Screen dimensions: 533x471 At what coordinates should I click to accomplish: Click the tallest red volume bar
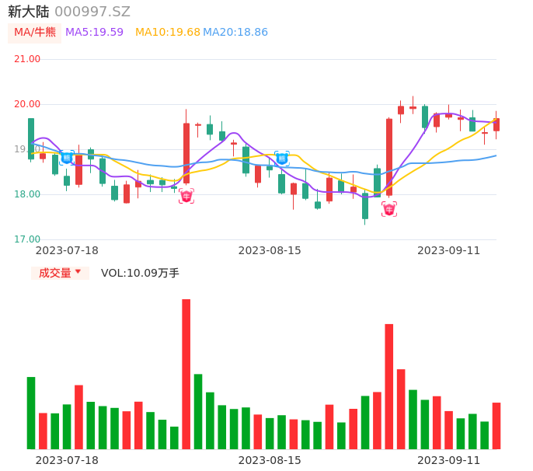point(186,374)
